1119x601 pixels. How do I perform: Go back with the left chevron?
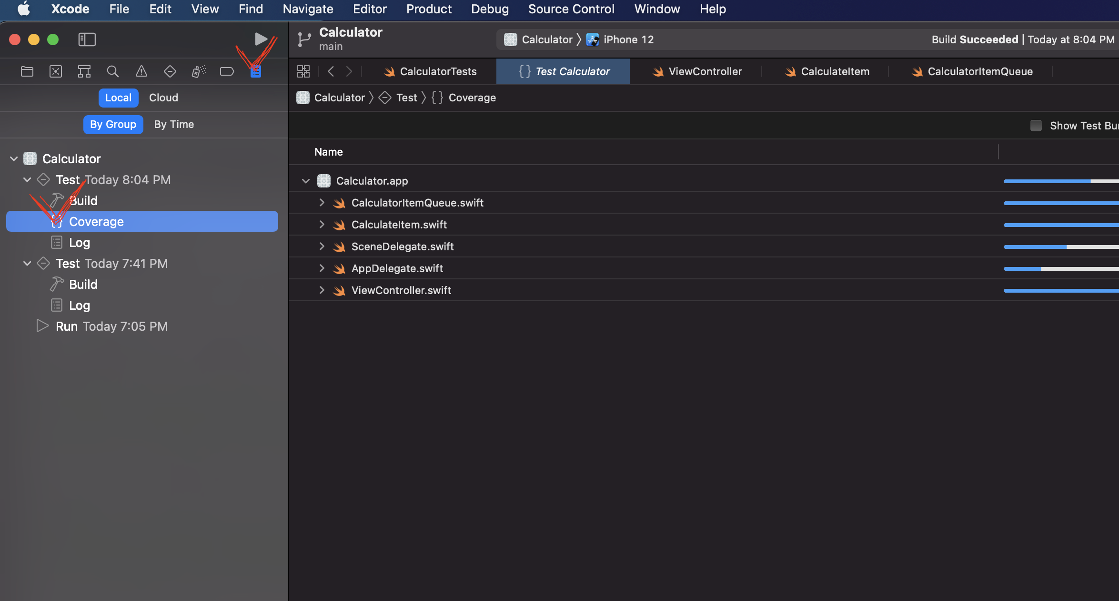tap(331, 71)
